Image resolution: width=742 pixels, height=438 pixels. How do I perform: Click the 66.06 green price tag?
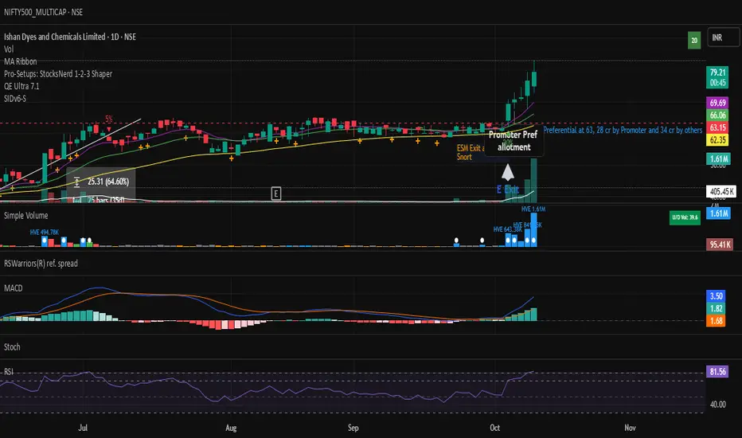point(718,115)
